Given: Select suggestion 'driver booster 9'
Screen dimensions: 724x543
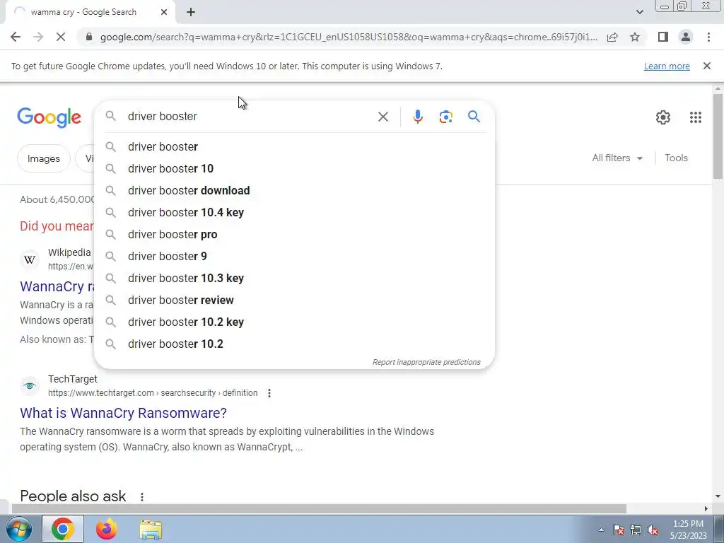Looking at the screenshot, I should [295, 256].
